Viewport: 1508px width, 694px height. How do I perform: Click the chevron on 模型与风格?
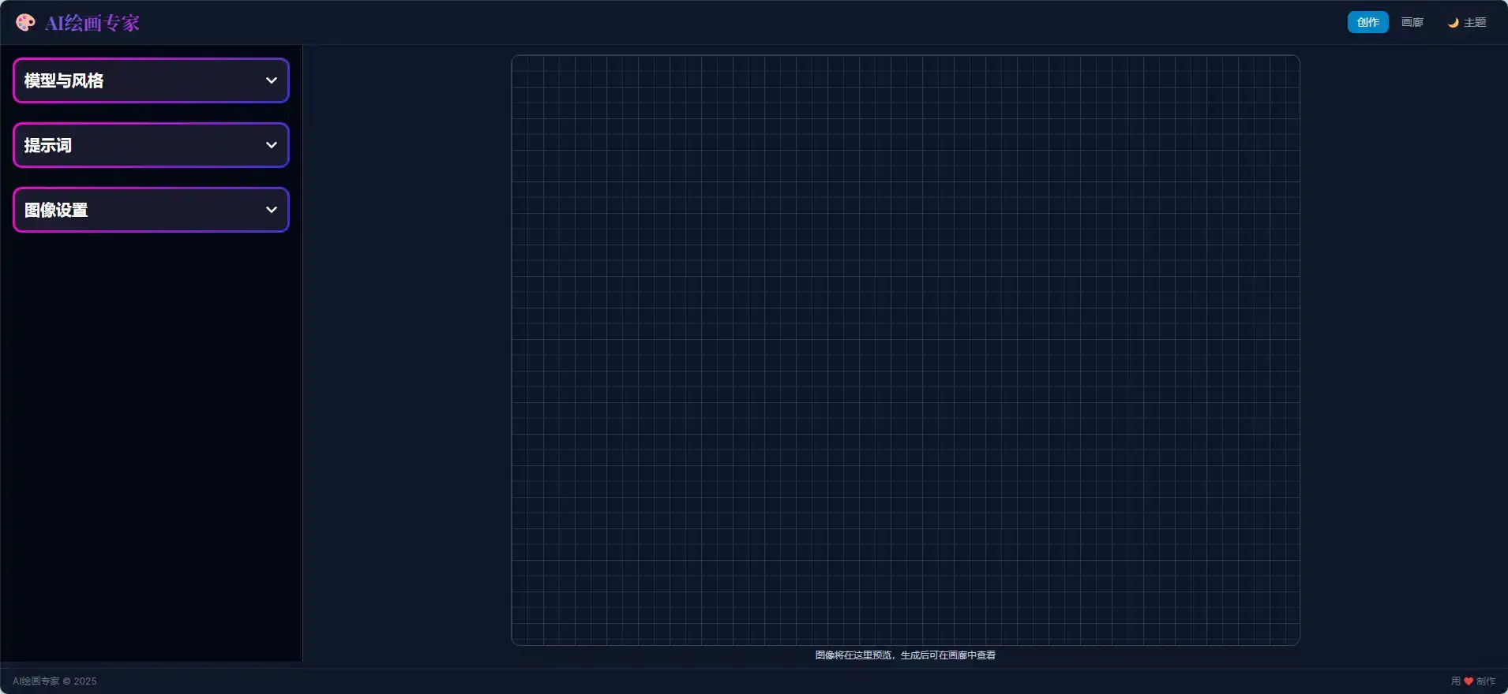coord(271,80)
